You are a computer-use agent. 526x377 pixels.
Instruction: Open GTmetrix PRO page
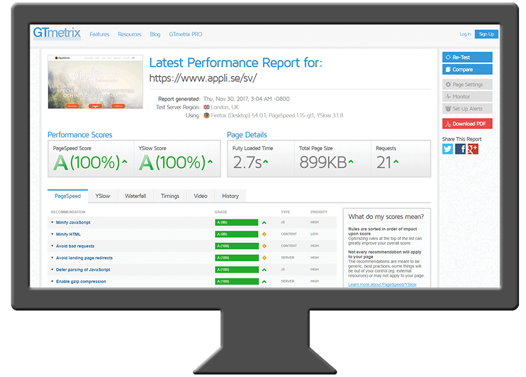click(x=186, y=34)
